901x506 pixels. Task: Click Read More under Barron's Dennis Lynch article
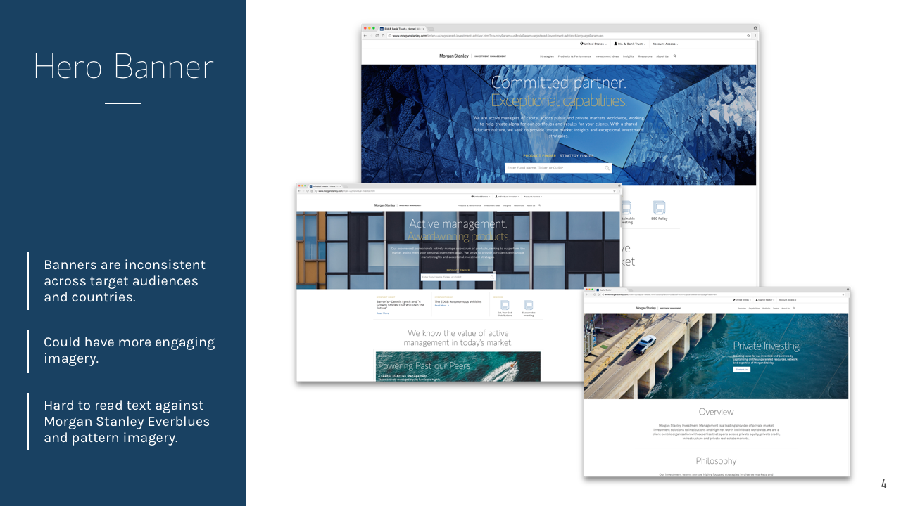[x=382, y=313]
